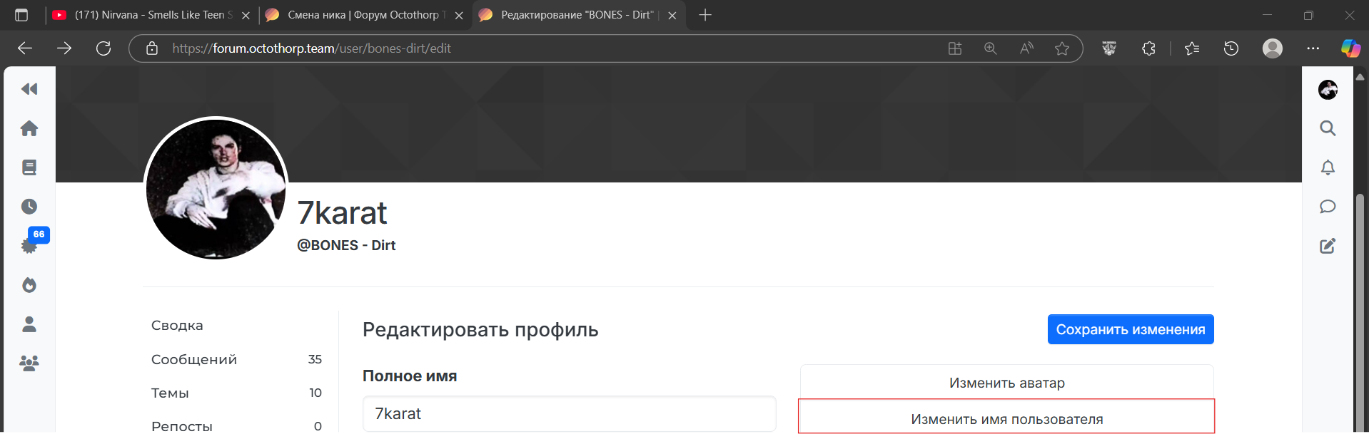Open Edge settings and more menu
The height and width of the screenshot is (434, 1369).
coord(1313,48)
